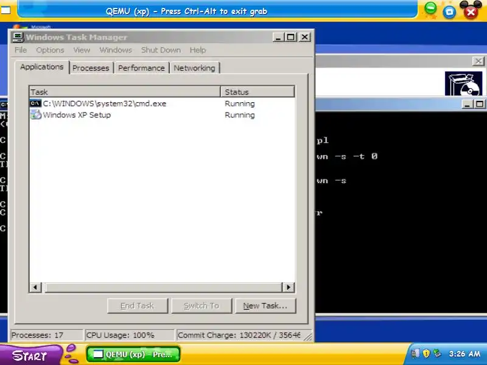Click the Switch To button
This screenshot has height=365, width=487.
coord(201,306)
